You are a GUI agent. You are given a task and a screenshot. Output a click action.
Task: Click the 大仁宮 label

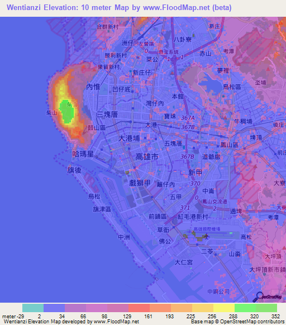[184, 262]
